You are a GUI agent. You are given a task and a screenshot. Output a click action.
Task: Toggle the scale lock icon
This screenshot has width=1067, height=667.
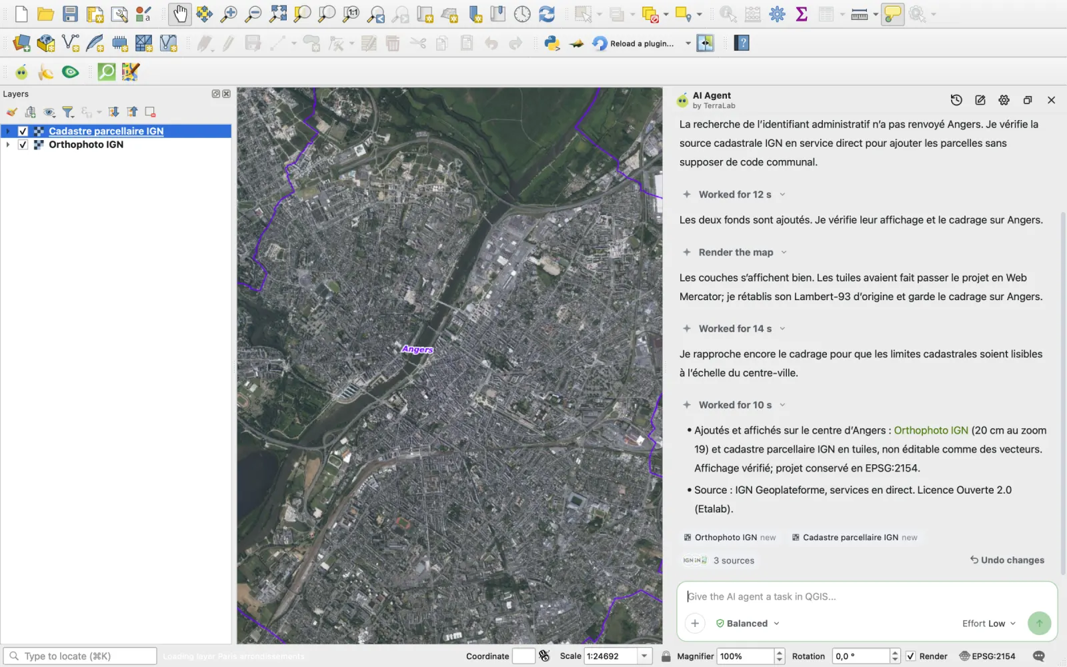[666, 656]
